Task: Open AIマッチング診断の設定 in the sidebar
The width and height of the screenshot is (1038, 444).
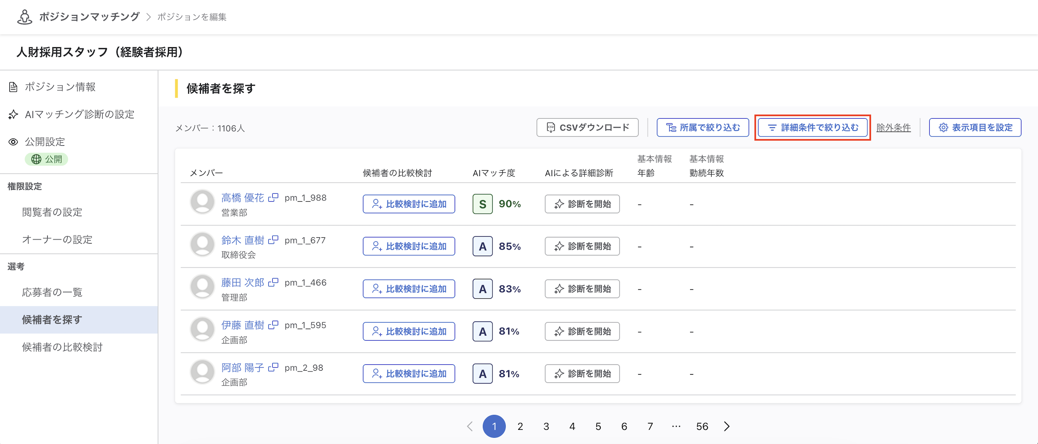Action: click(x=79, y=114)
